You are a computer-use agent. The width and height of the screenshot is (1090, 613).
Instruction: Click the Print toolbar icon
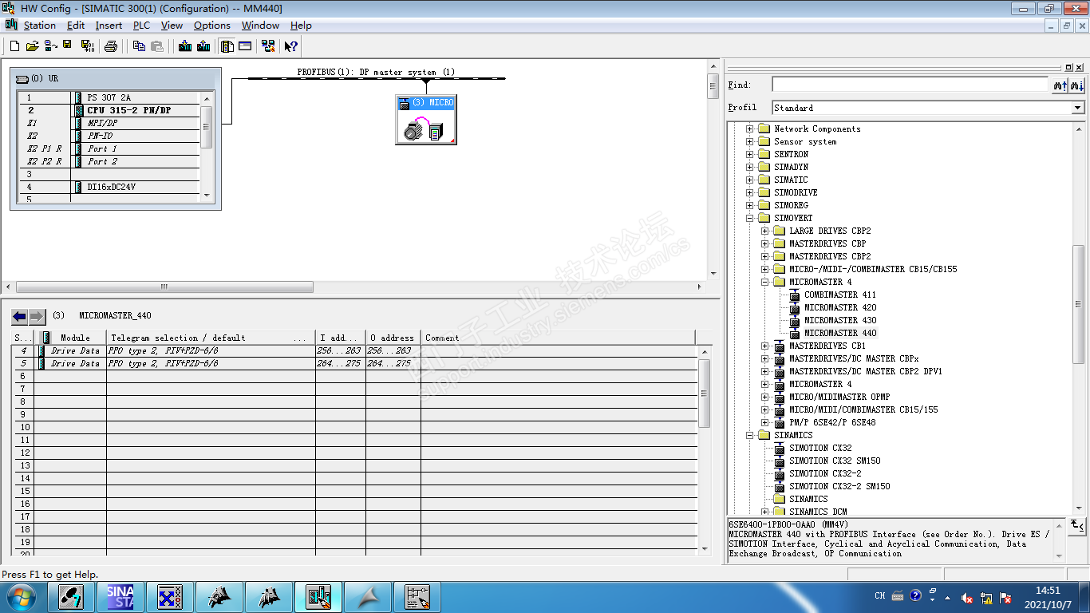pyautogui.click(x=111, y=46)
